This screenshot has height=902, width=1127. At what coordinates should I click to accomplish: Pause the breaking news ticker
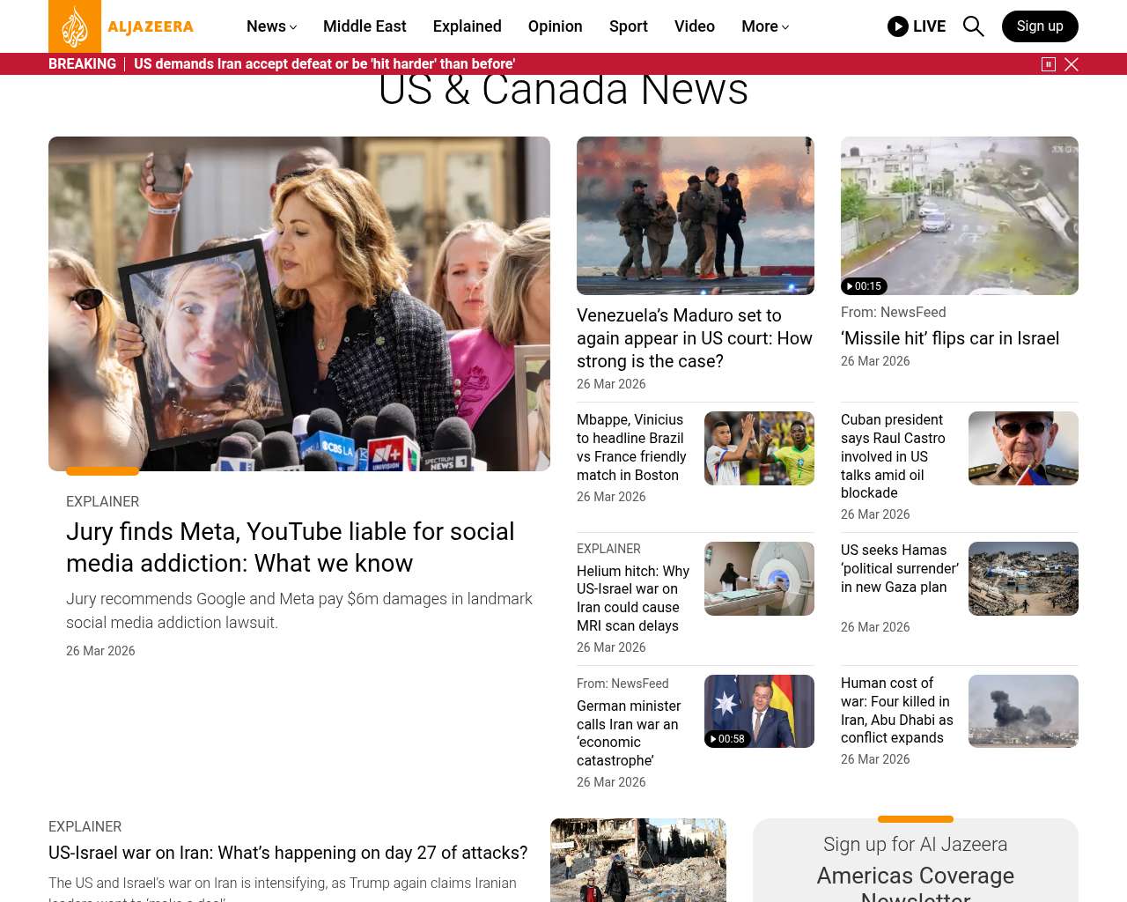(x=1049, y=64)
